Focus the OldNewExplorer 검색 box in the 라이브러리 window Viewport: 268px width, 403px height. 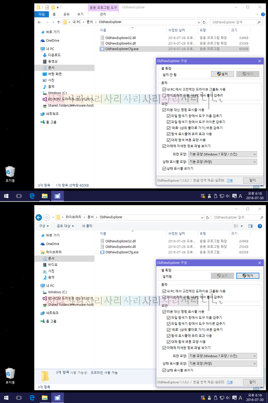pos(238,217)
